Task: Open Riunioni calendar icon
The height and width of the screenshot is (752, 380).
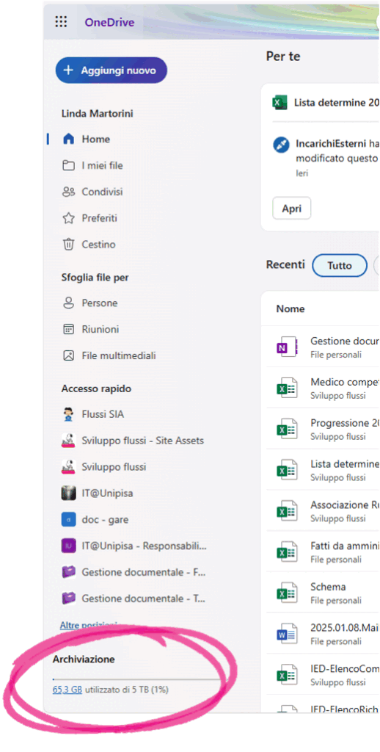Action: tap(69, 330)
